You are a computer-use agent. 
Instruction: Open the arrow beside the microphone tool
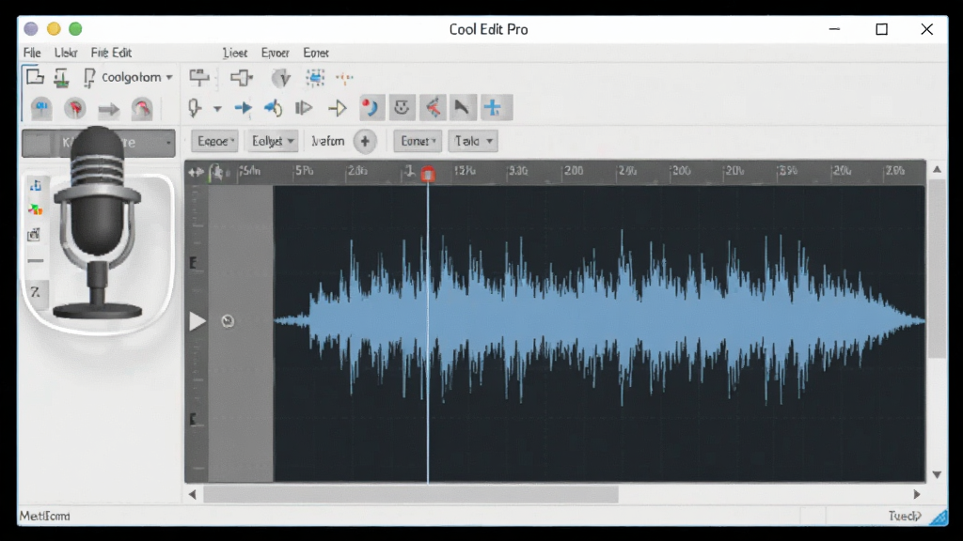(217, 109)
